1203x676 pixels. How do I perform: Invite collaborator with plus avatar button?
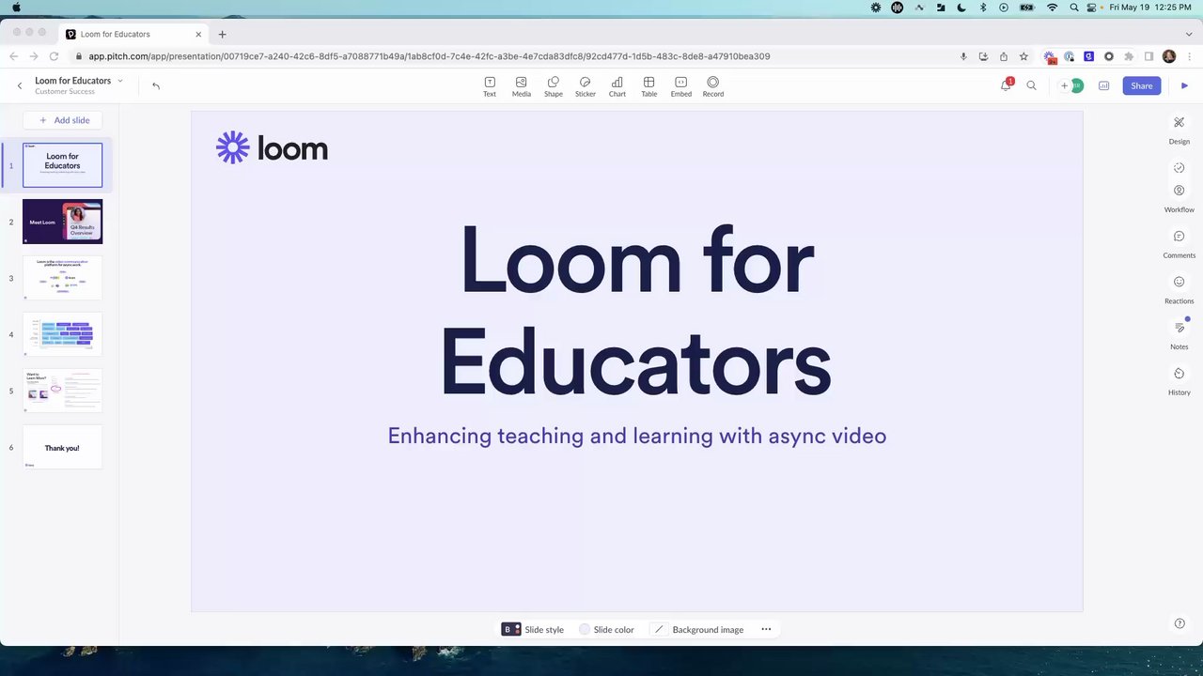(1065, 85)
